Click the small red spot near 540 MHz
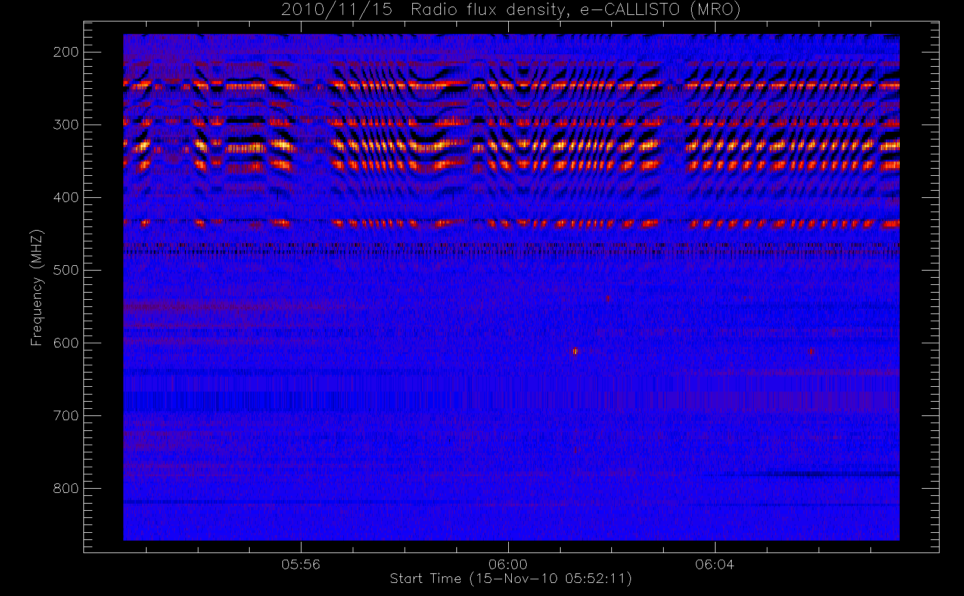The width and height of the screenshot is (964, 596). click(608, 299)
